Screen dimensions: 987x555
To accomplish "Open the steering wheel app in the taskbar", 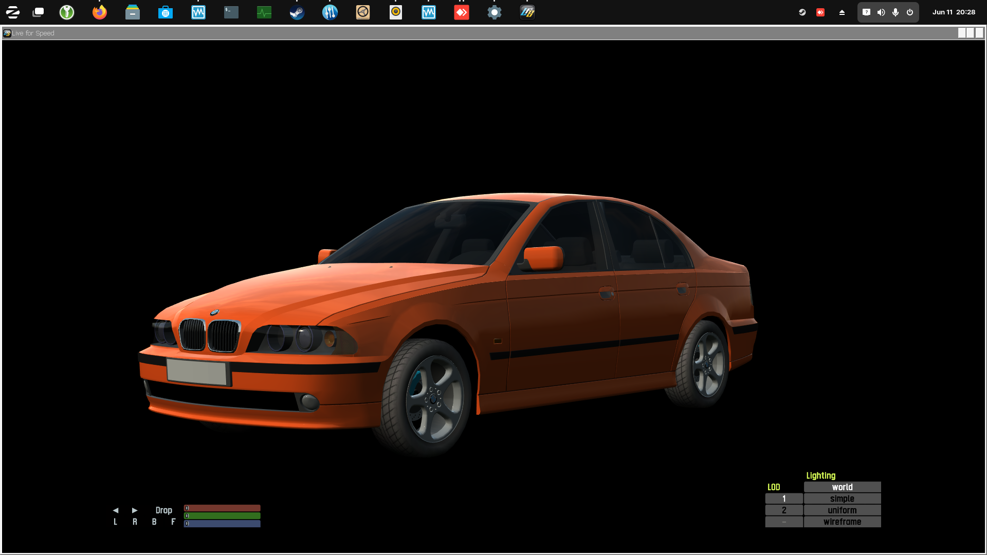I will tap(363, 12).
